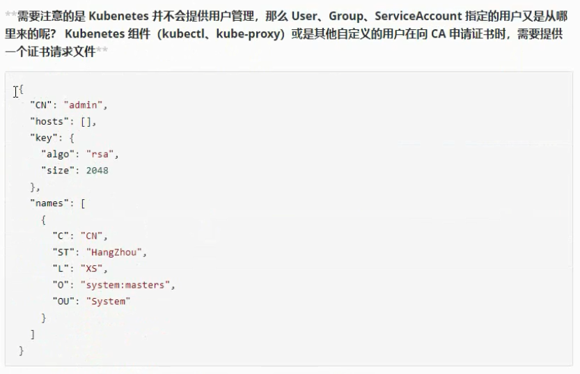Screen dimensions: 580x374
Task: Place cursor on the "XS" value
Action: [x=93, y=269]
